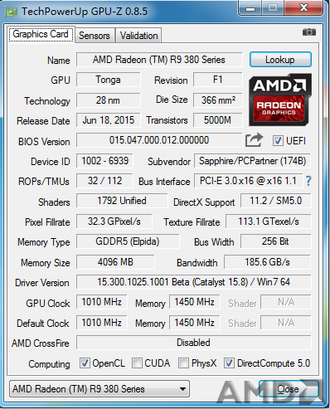
Task: Click the BIOS export share icon
Action: tap(254, 140)
